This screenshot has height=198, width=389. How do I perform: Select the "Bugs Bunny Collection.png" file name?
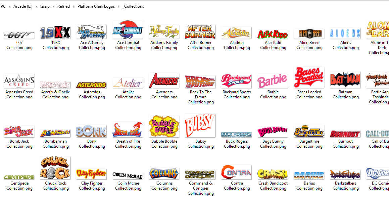[273, 144]
